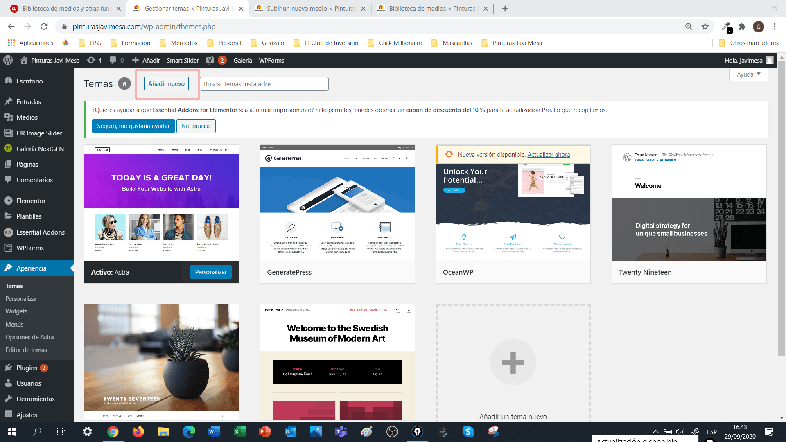Reload the page in Chrome
Image resolution: width=786 pixels, height=442 pixels.
[44, 27]
